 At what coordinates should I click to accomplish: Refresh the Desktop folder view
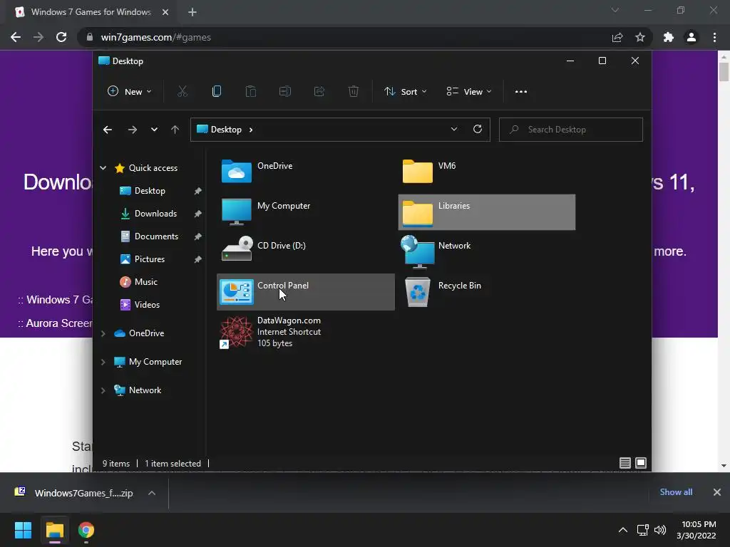pyautogui.click(x=477, y=130)
